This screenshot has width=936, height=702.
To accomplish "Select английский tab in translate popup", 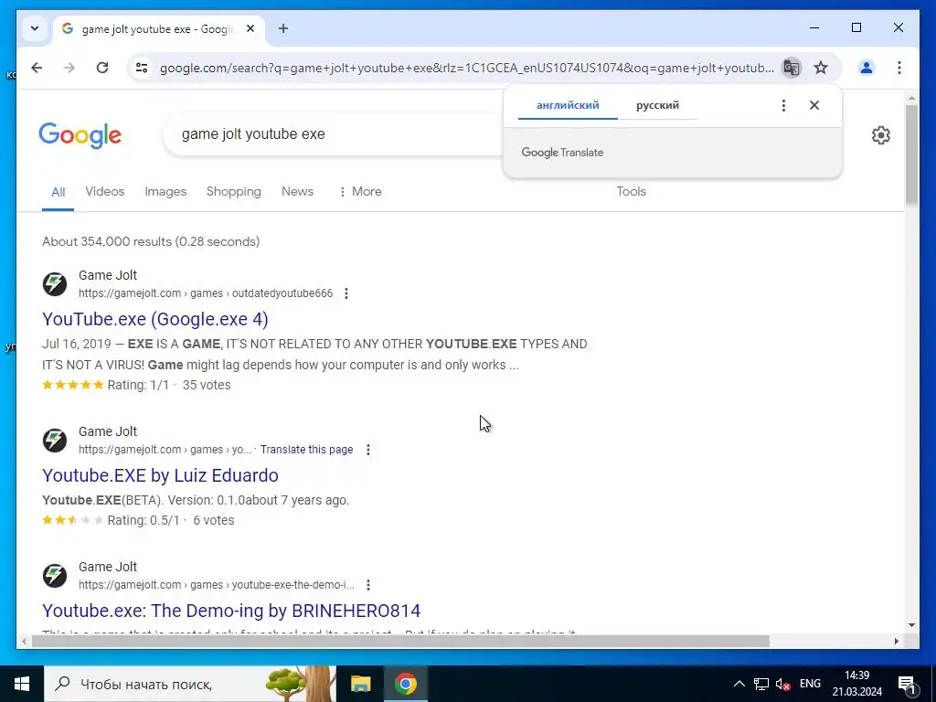I will (x=568, y=105).
